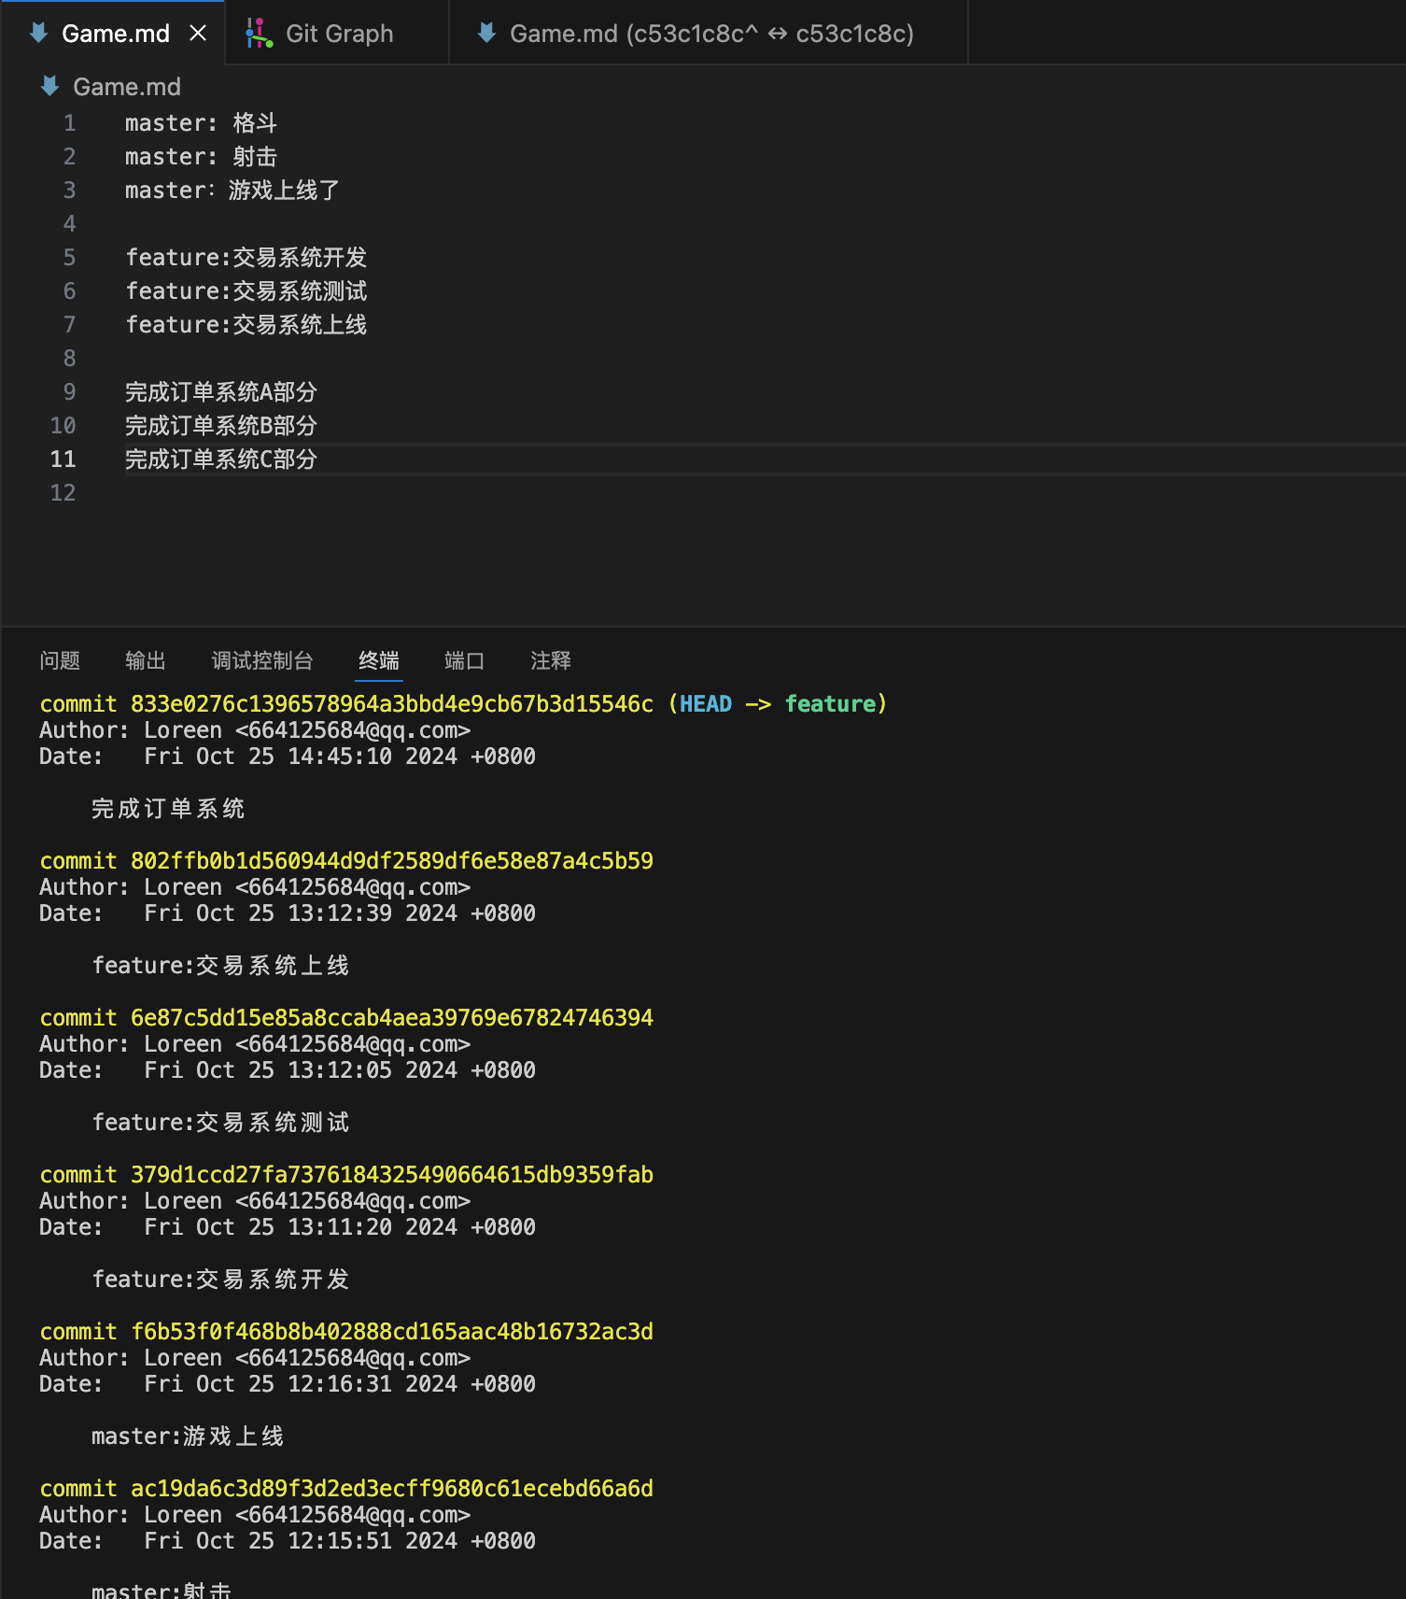1406x1599 pixels.
Task: Switch to 调试控制台 panel tab
Action: (262, 661)
